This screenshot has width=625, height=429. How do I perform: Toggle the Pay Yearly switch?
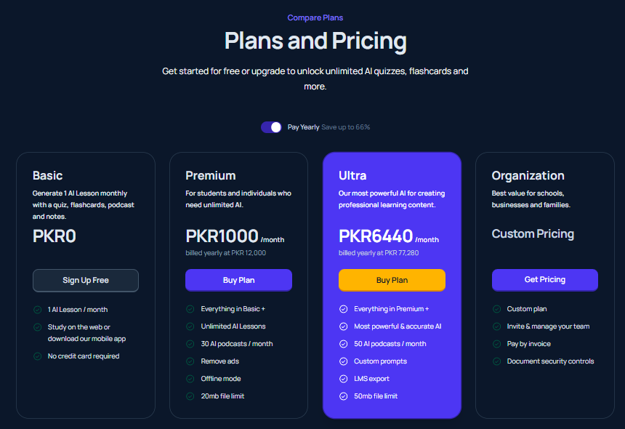tap(271, 127)
